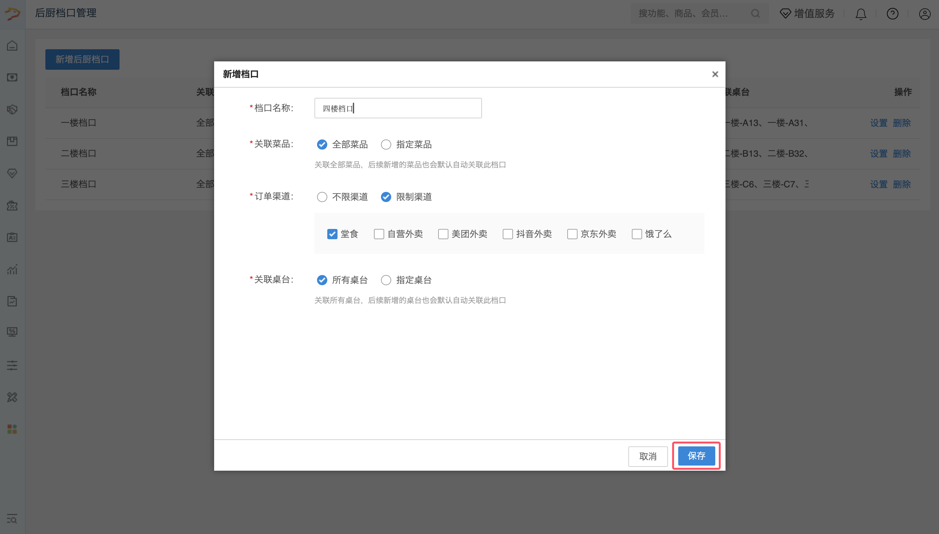This screenshot has height=534, width=939.
Task: Close the 新增档口 dialog
Action: (715, 74)
